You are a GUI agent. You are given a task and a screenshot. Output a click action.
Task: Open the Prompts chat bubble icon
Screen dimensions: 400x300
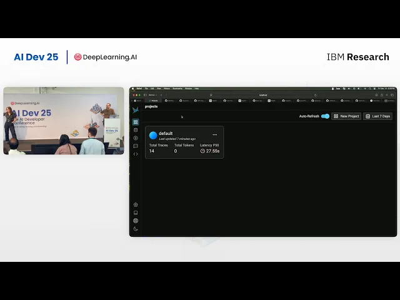136,146
